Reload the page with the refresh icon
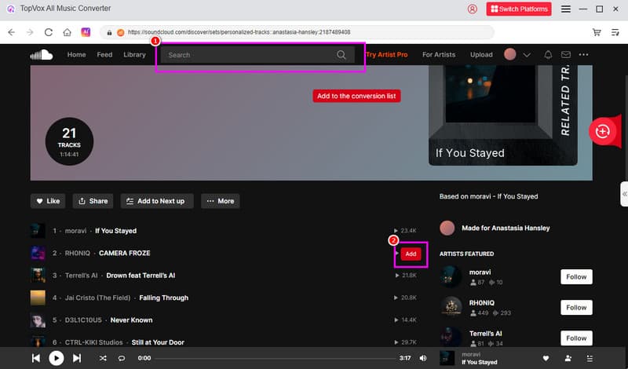The width and height of the screenshot is (628, 369). (x=49, y=32)
